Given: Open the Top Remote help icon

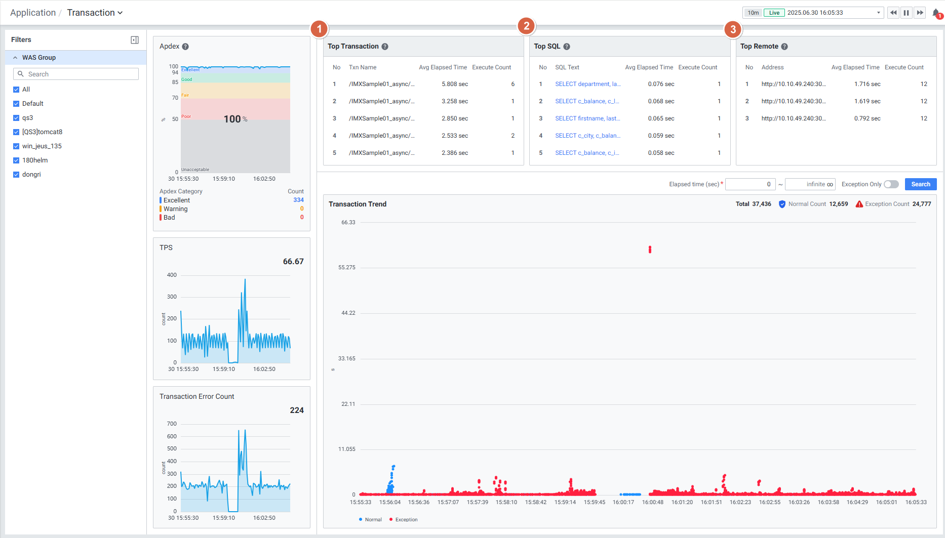Looking at the screenshot, I should pyautogui.click(x=784, y=47).
